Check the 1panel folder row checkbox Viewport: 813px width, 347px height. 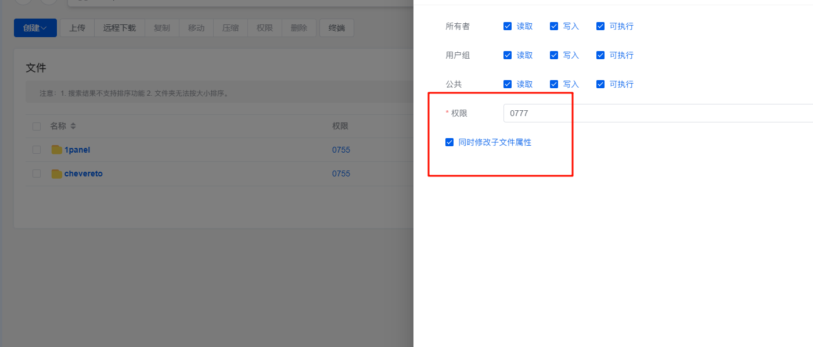tap(37, 150)
